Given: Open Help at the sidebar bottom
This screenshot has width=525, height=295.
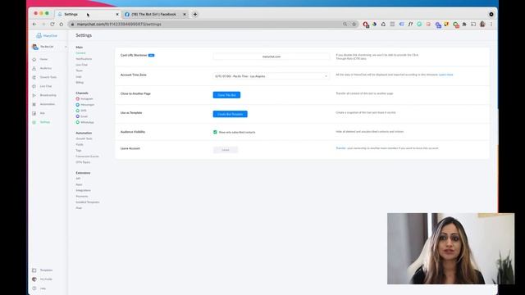Looking at the screenshot, I should click(x=43, y=288).
